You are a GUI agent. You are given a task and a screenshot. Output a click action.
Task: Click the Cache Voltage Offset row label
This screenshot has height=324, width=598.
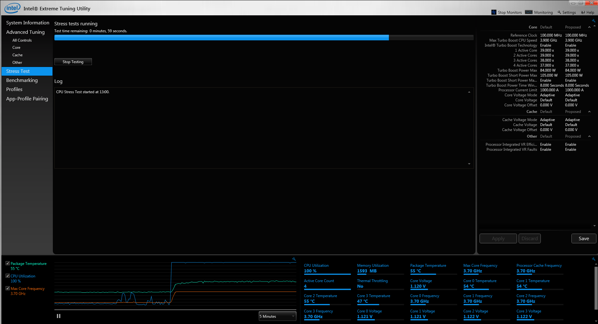519,130
